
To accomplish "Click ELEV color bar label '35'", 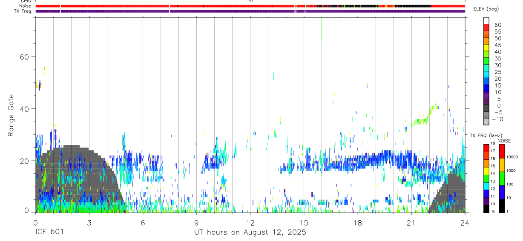I will [x=497, y=59].
